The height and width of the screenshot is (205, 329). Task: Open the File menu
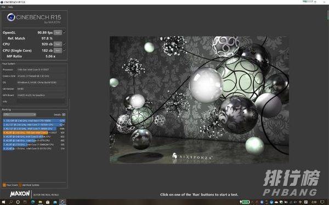3,7
